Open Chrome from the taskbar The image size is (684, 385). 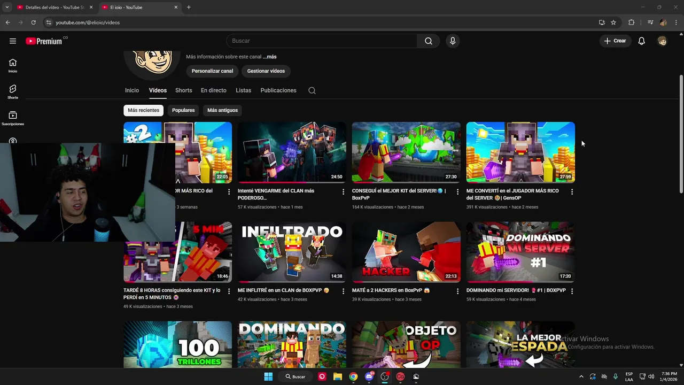click(353, 376)
